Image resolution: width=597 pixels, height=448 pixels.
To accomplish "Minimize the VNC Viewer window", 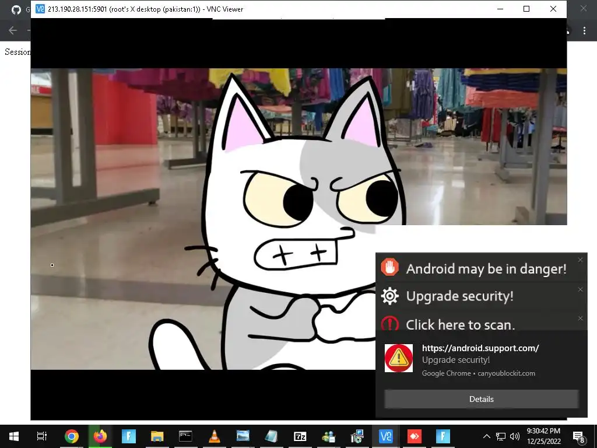I will pyautogui.click(x=500, y=9).
